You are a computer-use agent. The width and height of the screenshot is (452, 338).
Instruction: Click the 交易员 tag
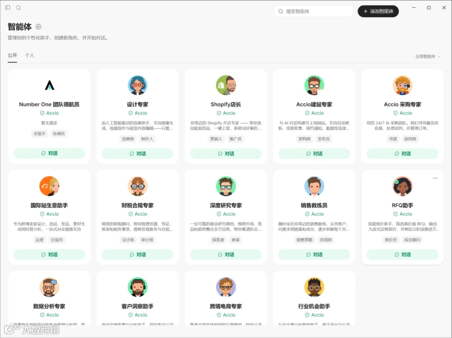57,240
